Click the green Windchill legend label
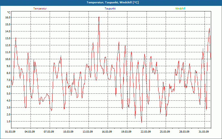 point(180,9)
